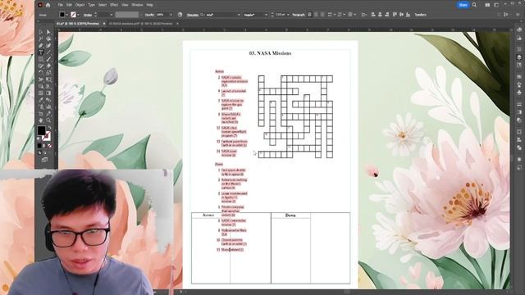Select the Gradient tool
525x295 pixels.
48,93
